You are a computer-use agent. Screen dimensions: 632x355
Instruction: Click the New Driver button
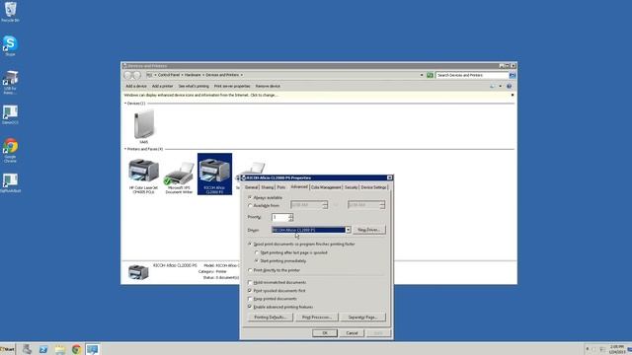(369, 230)
